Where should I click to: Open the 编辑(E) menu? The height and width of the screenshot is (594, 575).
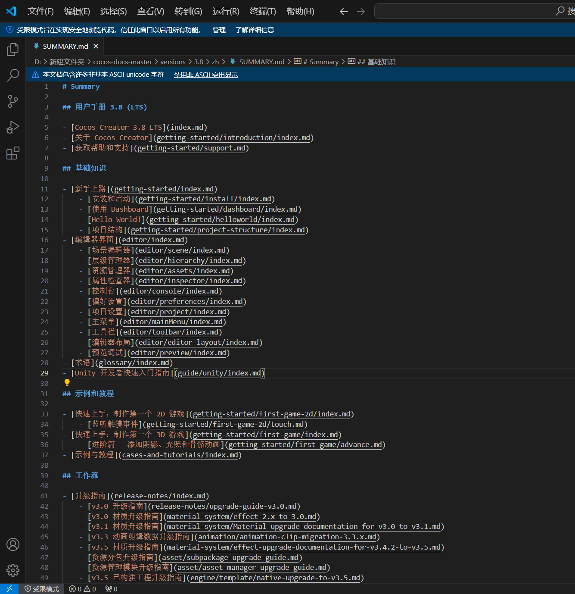[x=77, y=11]
